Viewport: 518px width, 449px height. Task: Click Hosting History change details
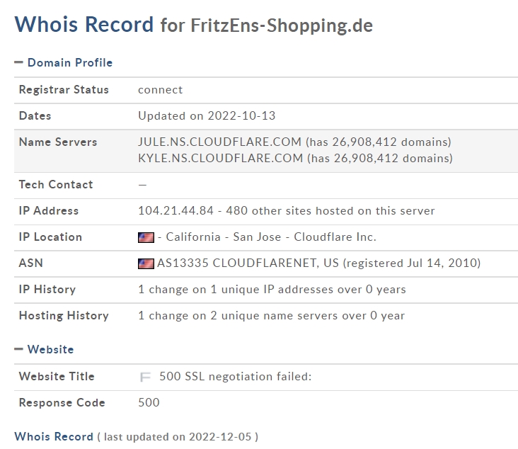tap(271, 315)
